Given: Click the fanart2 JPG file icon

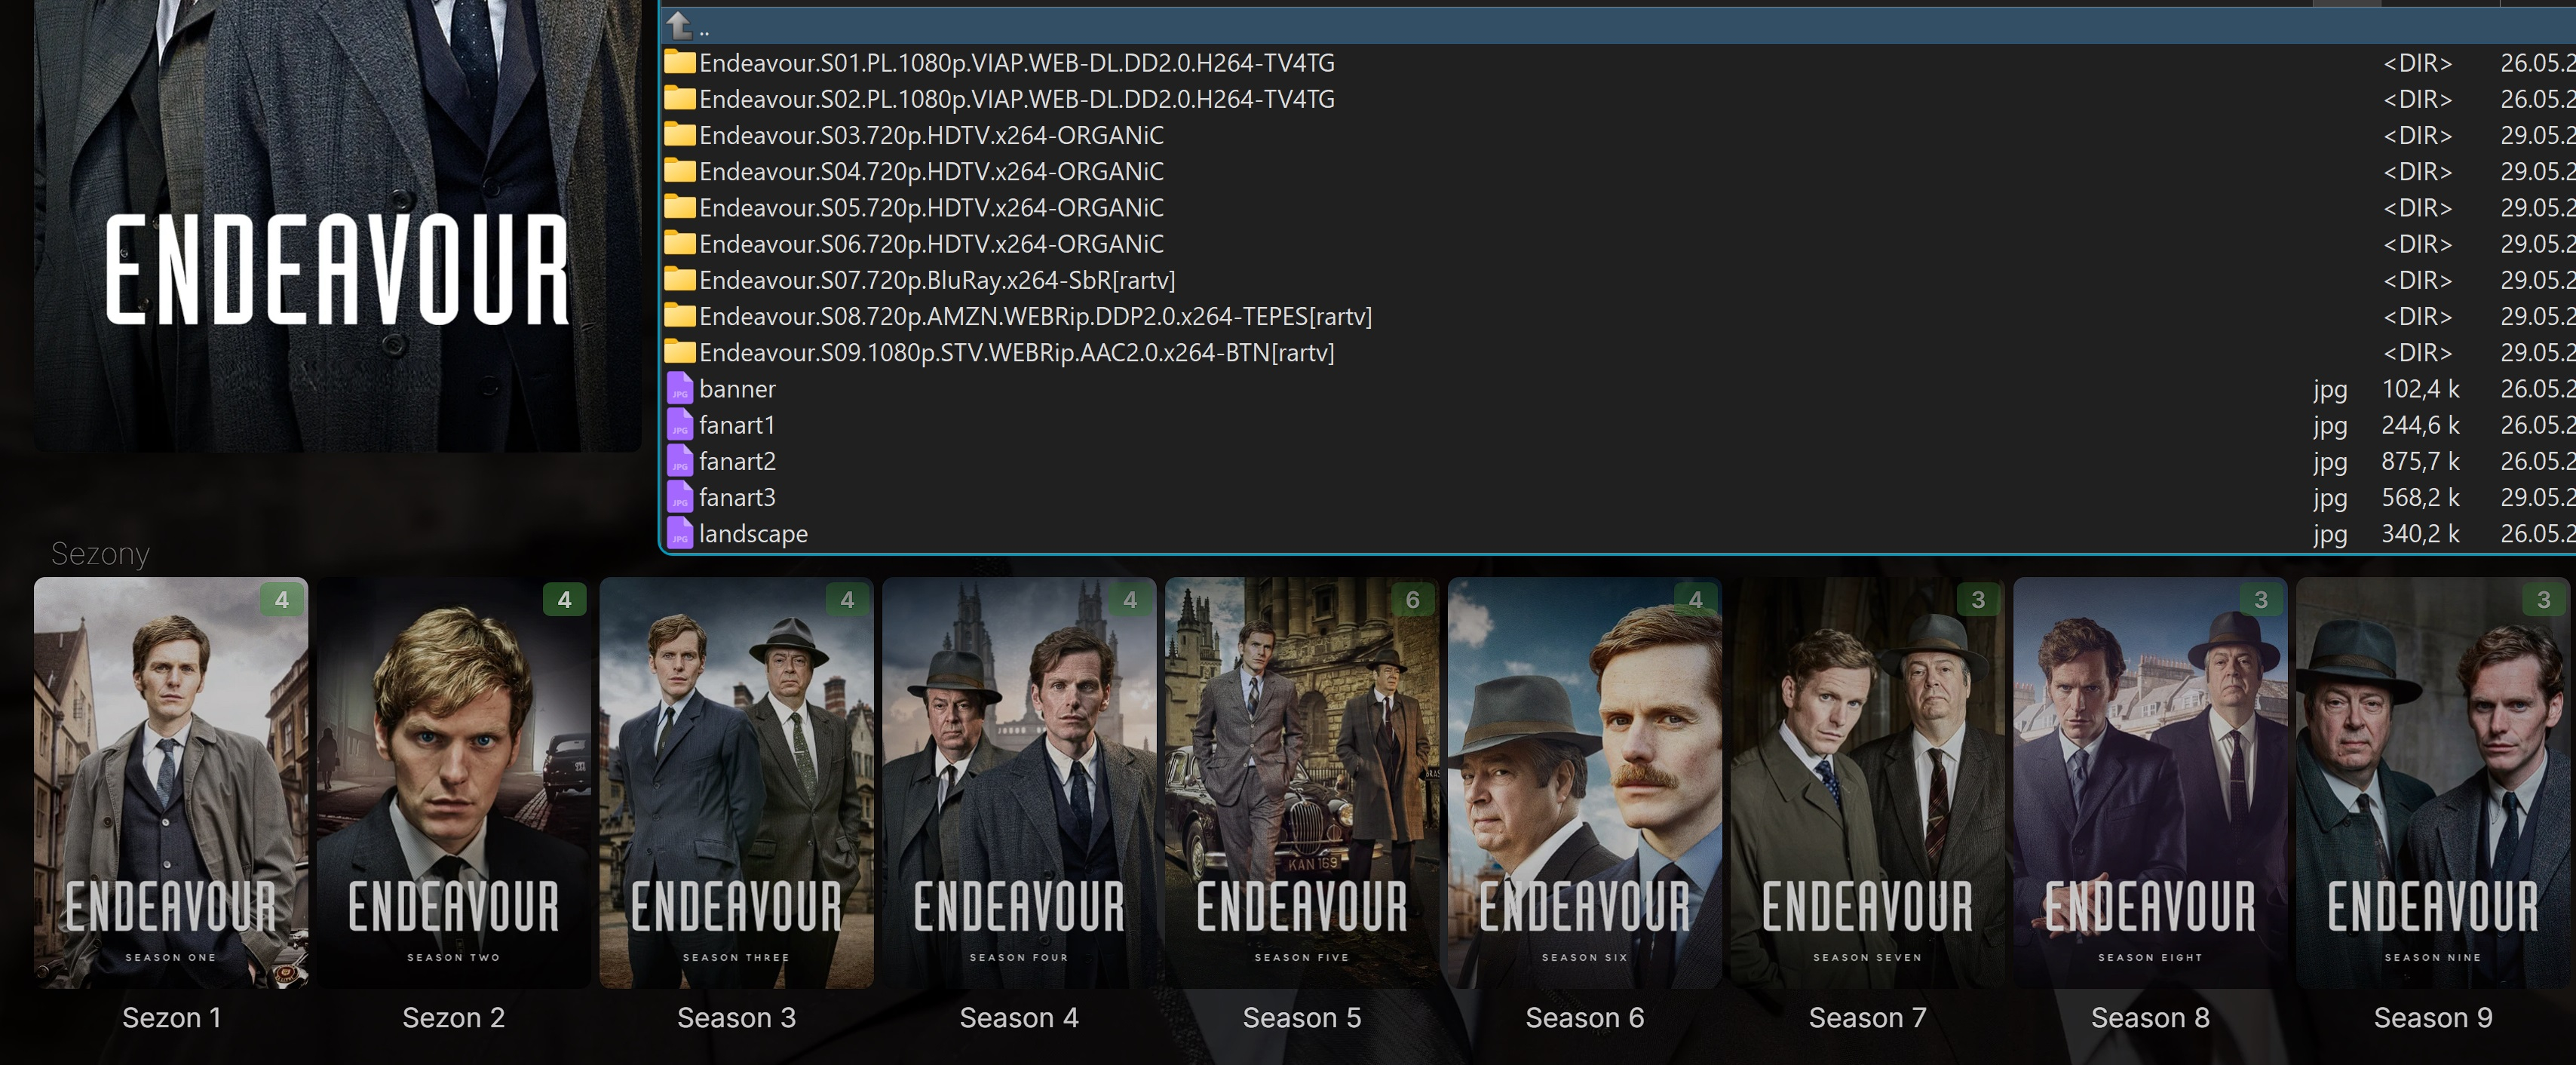Looking at the screenshot, I should (680, 461).
